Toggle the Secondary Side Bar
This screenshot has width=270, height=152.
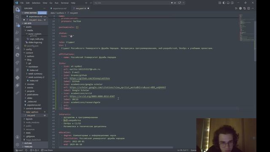point(232,3)
